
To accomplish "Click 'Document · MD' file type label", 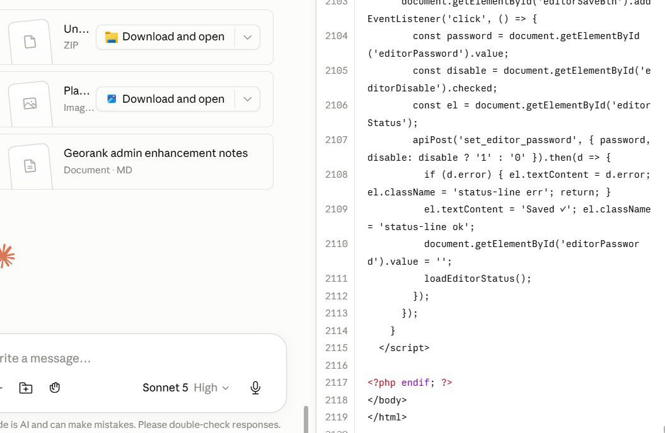I will point(98,170).
